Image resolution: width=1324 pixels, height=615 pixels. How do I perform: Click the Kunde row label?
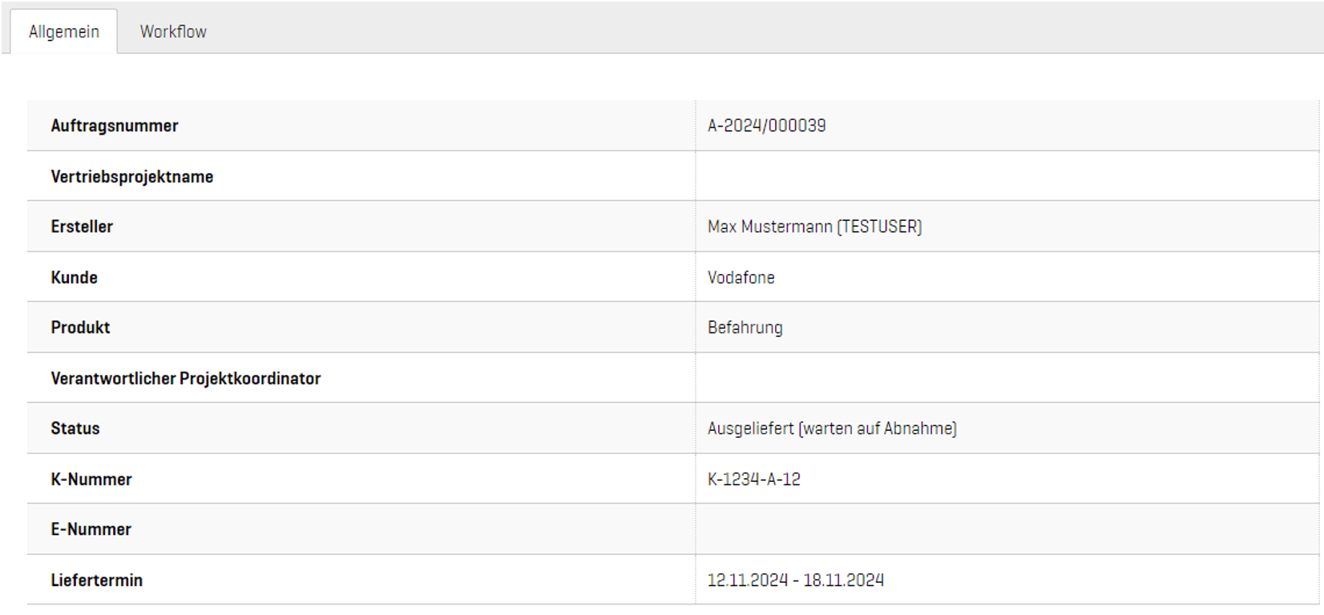(74, 278)
